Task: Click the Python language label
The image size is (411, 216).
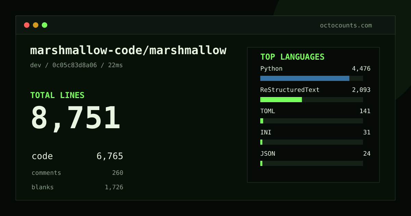Action: pyautogui.click(x=271, y=69)
